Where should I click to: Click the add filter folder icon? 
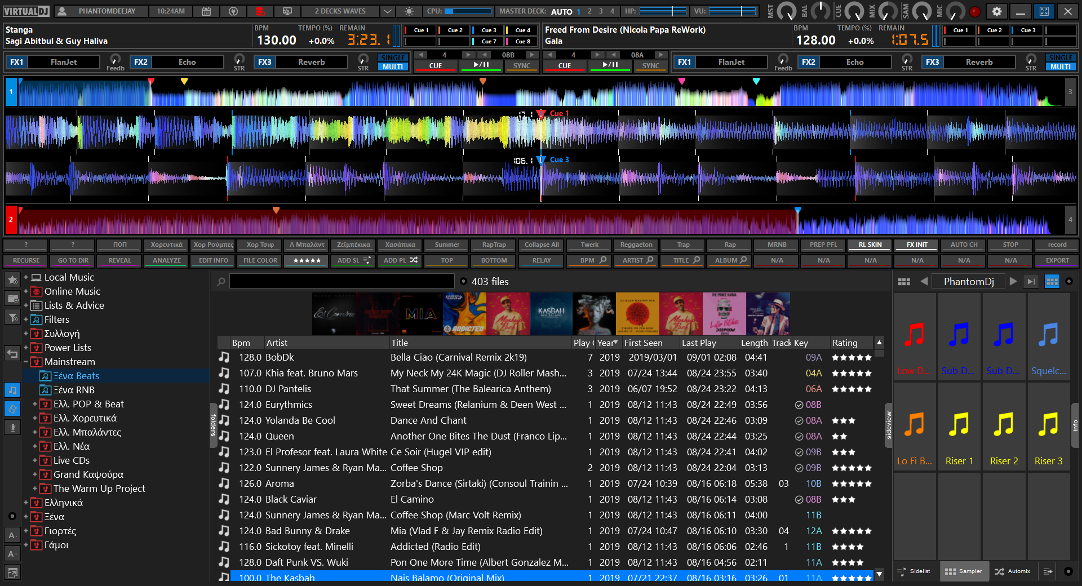[x=12, y=317]
